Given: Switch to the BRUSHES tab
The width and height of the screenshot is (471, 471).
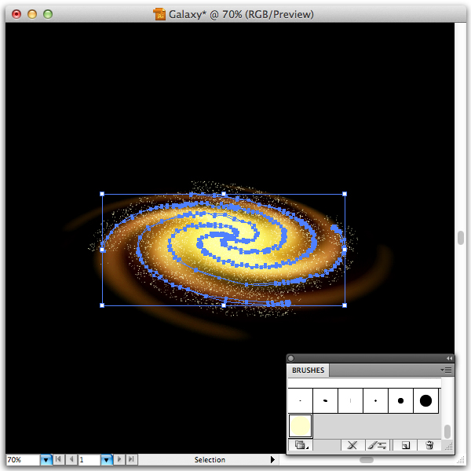Looking at the screenshot, I should click(x=308, y=370).
